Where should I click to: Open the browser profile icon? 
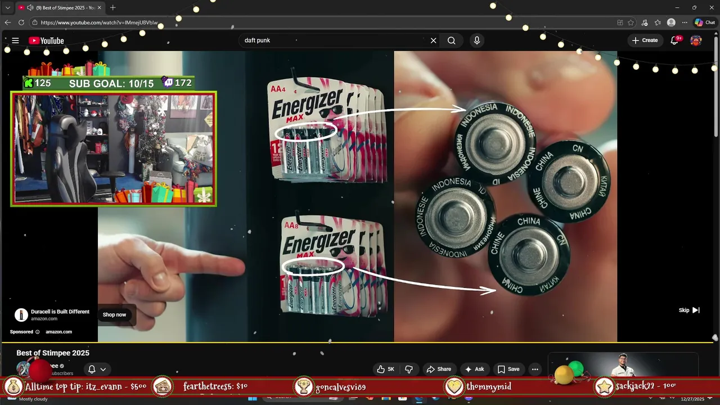(x=671, y=22)
